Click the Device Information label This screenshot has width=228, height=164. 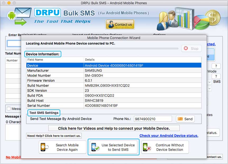pos(43,54)
